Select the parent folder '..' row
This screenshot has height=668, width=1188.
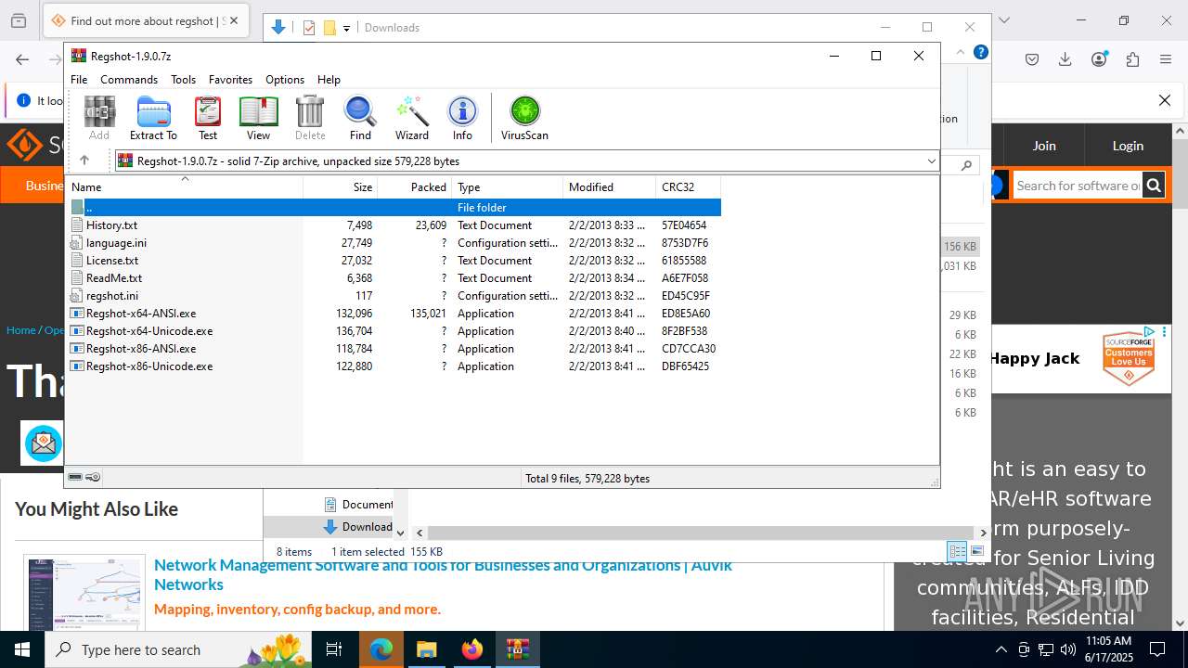394,207
